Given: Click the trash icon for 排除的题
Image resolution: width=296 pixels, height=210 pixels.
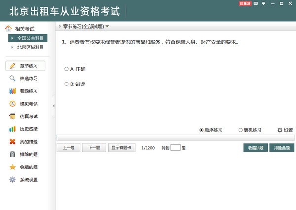Looking at the screenshot, I should (x=12, y=154).
